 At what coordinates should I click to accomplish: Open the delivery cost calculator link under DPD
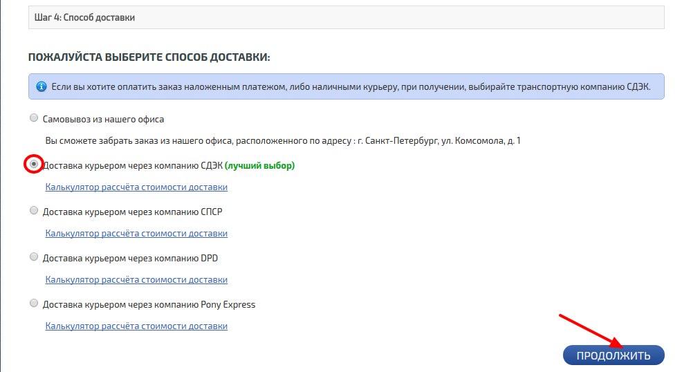point(136,280)
